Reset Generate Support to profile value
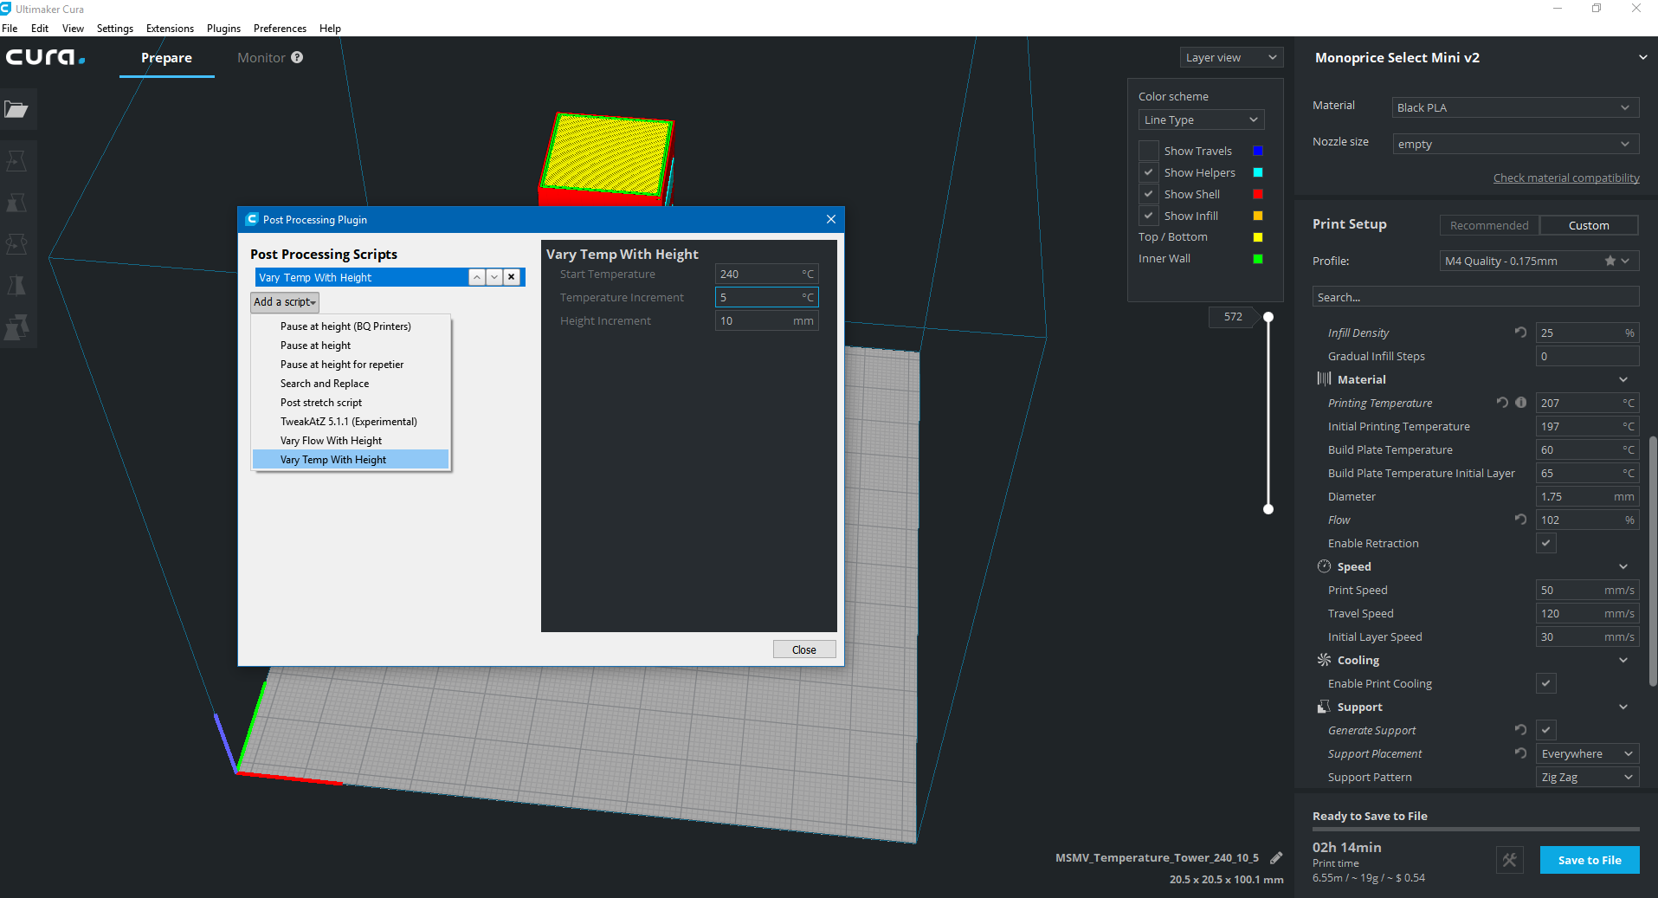This screenshot has height=898, width=1658. 1520,730
